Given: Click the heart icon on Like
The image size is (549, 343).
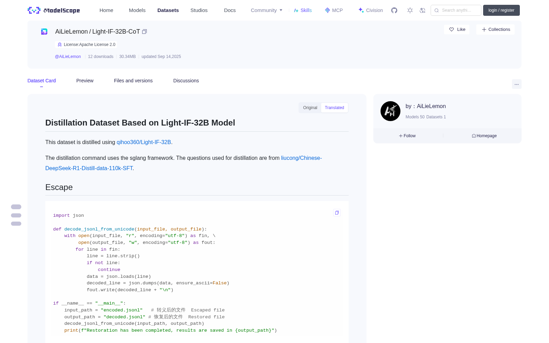Looking at the screenshot, I should point(452,29).
